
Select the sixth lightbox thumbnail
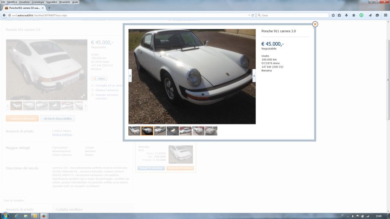click(198, 131)
